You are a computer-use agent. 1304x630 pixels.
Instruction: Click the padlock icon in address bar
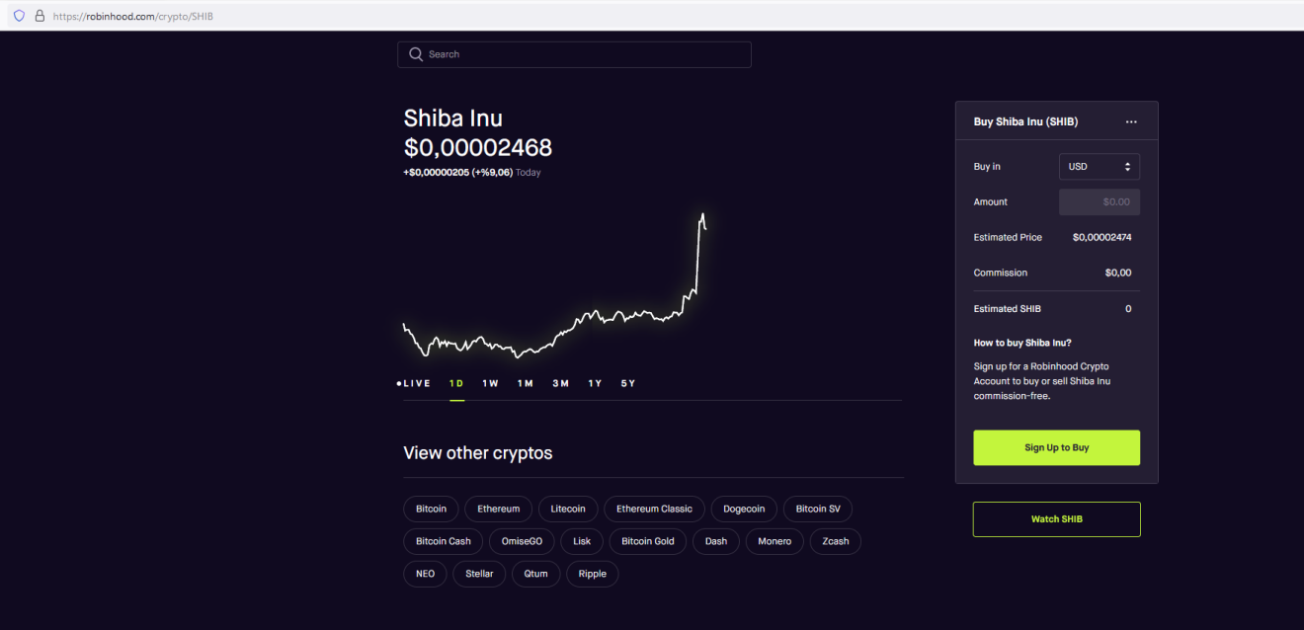(40, 16)
